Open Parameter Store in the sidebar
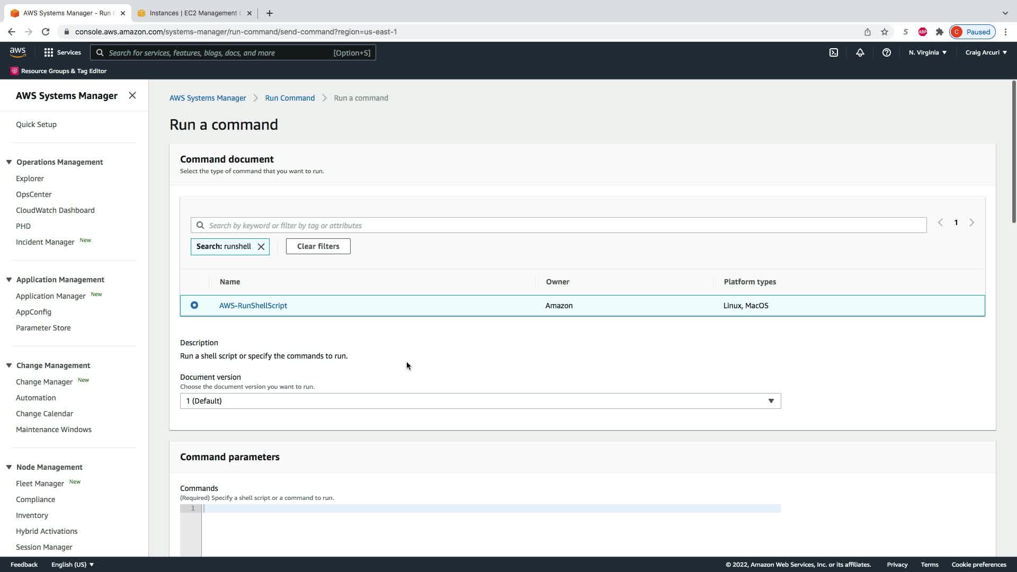The height and width of the screenshot is (572, 1017). 43,328
